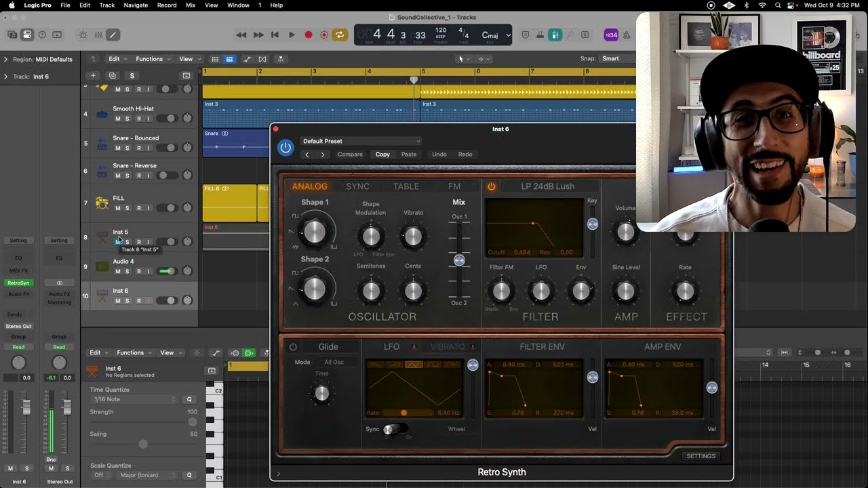Show automation curve icon in tracks toolbar
This screenshot has height=488, width=868.
pyautogui.click(x=248, y=59)
